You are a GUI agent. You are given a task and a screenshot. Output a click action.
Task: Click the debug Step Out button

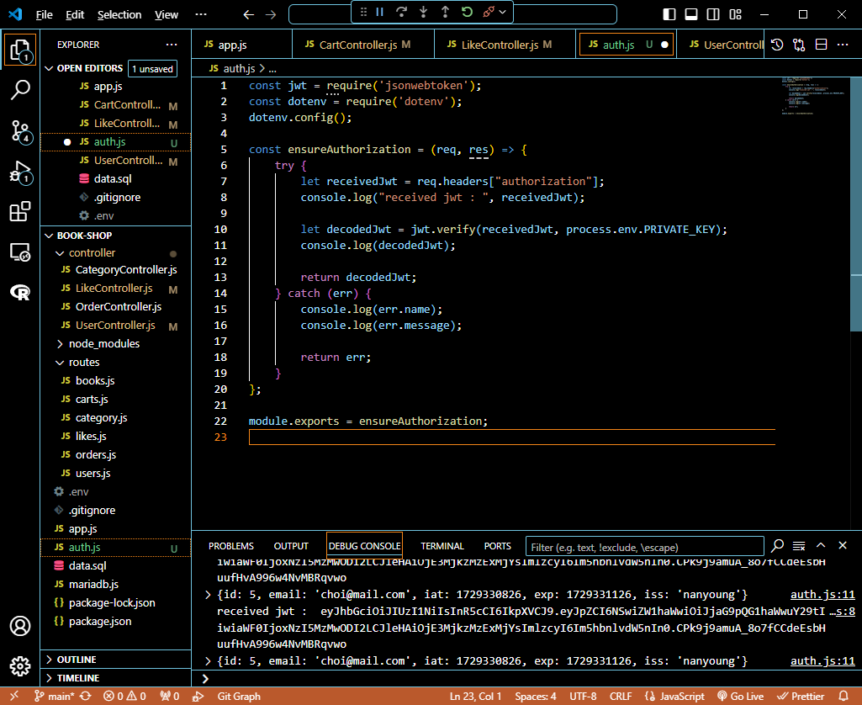[x=445, y=12]
